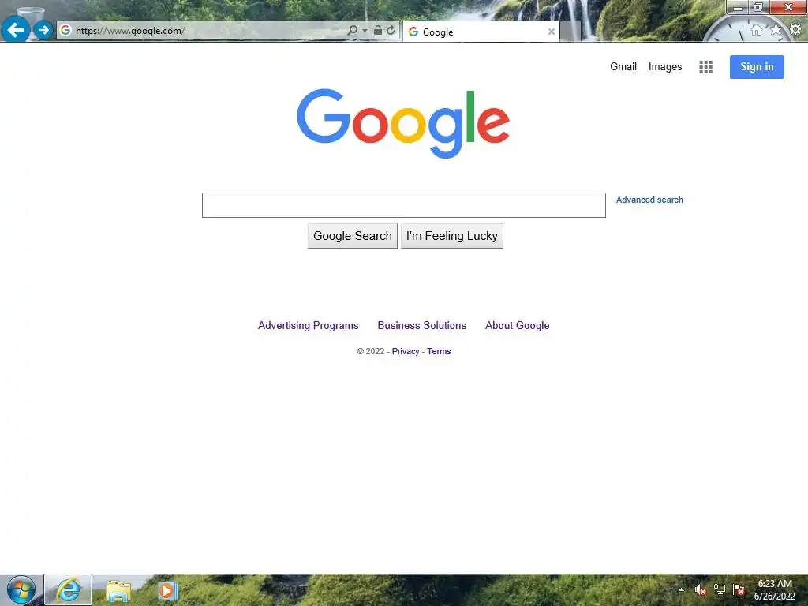
Task: Open Gmail link
Action: 623,67
